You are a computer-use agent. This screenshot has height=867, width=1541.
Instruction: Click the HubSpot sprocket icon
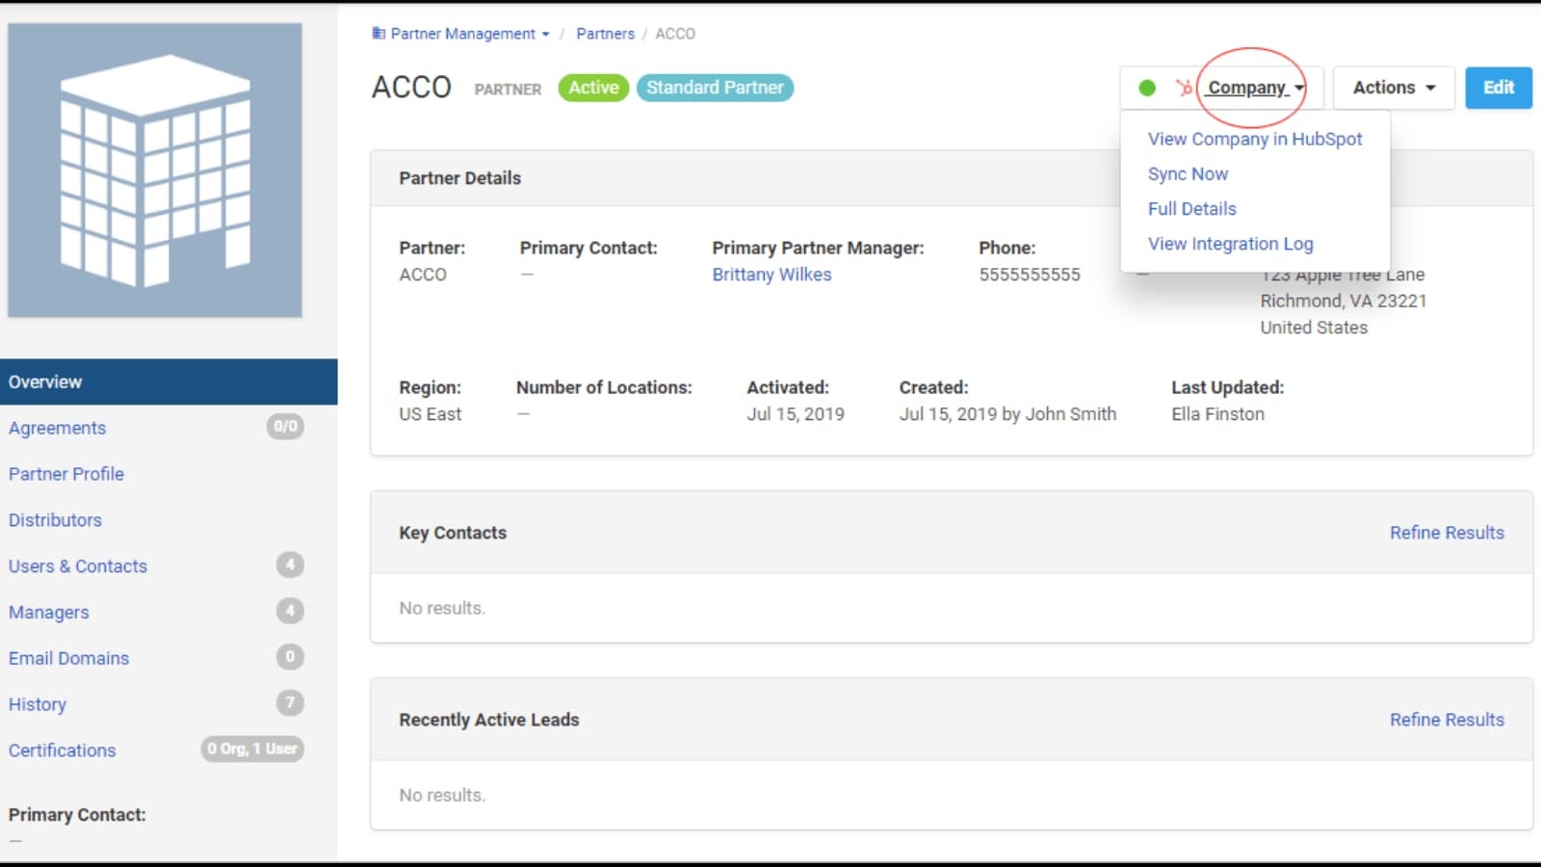(x=1184, y=88)
